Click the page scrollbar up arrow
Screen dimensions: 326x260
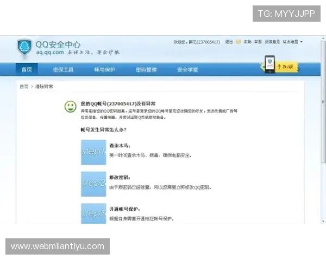coord(323,38)
